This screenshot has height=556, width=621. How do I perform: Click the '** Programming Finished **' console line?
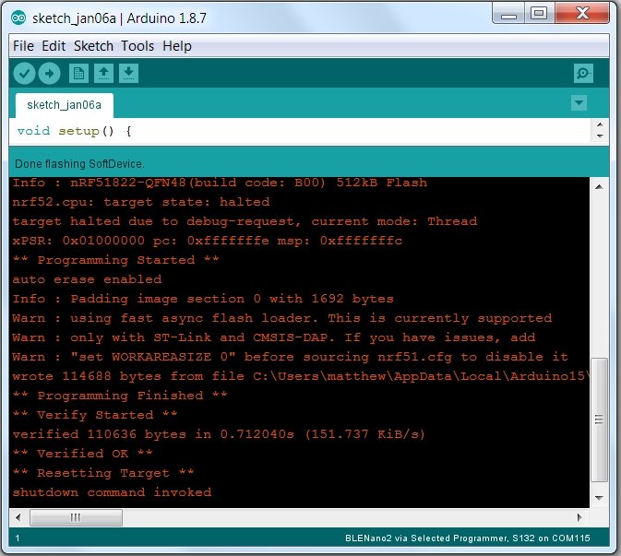coord(120,396)
